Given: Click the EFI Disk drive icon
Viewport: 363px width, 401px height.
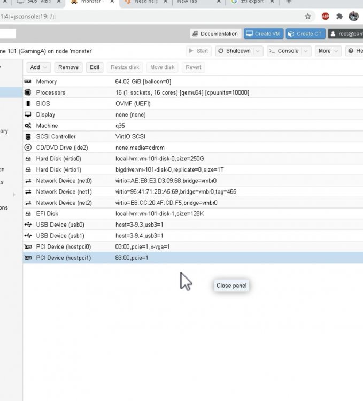Looking at the screenshot, I should pyautogui.click(x=28, y=213).
